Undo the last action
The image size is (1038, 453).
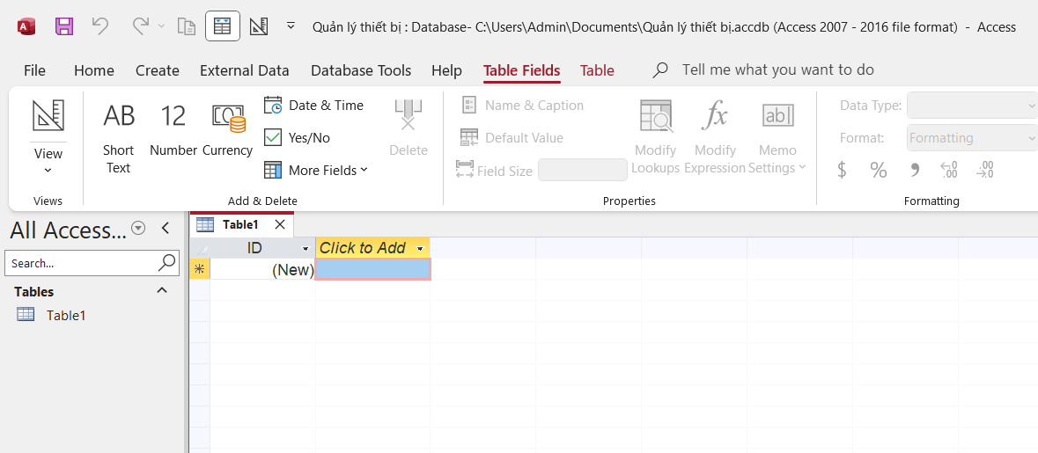point(100,26)
